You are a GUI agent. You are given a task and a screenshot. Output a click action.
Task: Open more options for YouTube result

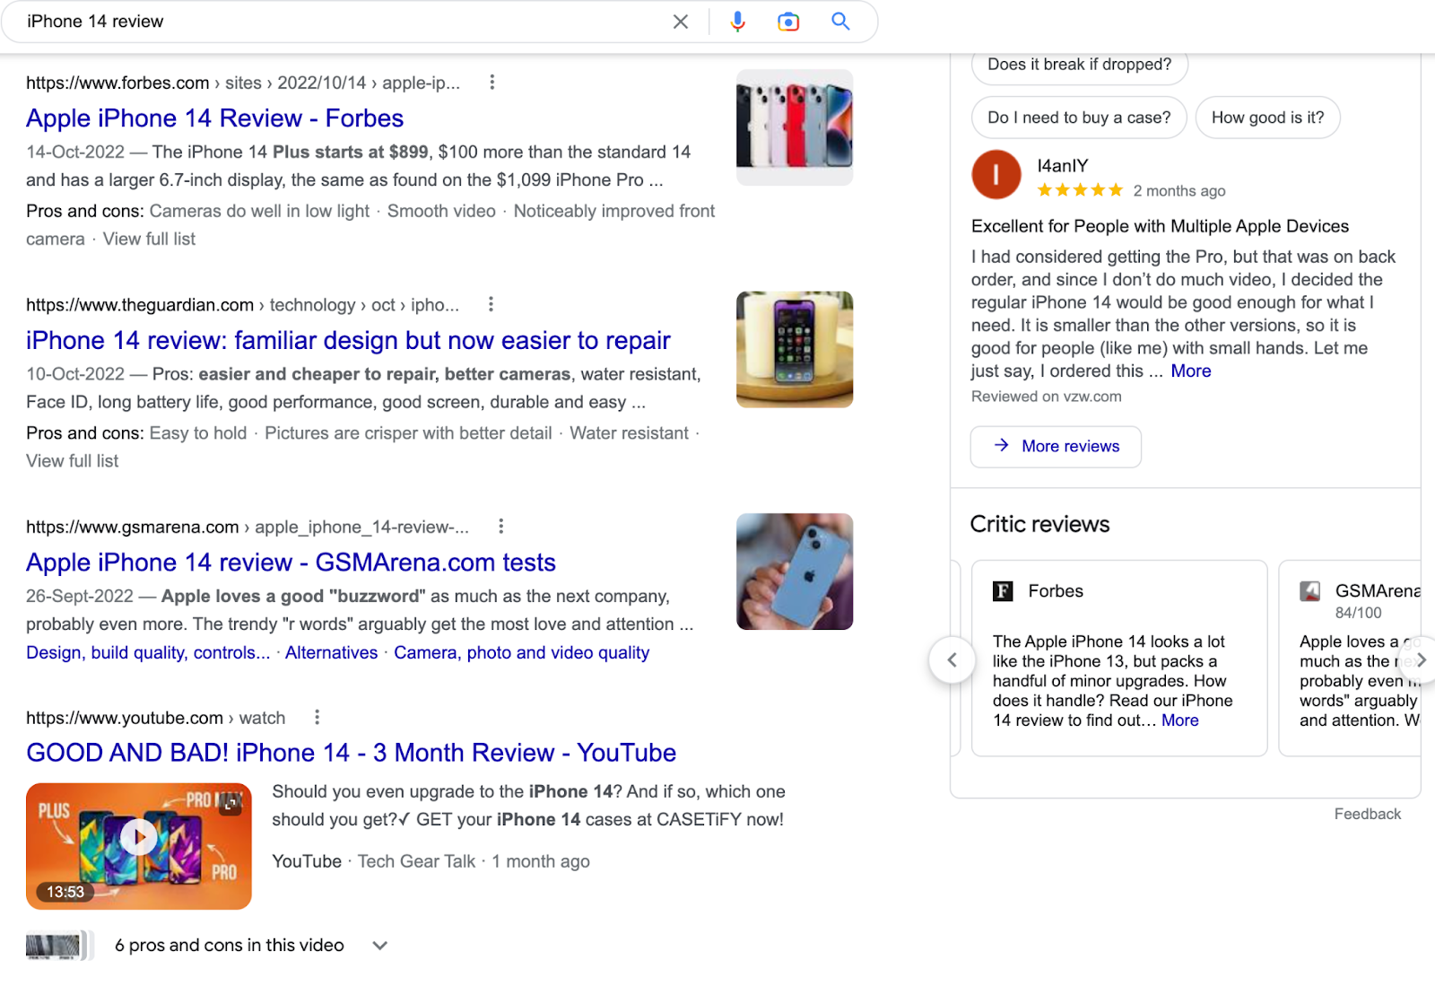tap(317, 718)
